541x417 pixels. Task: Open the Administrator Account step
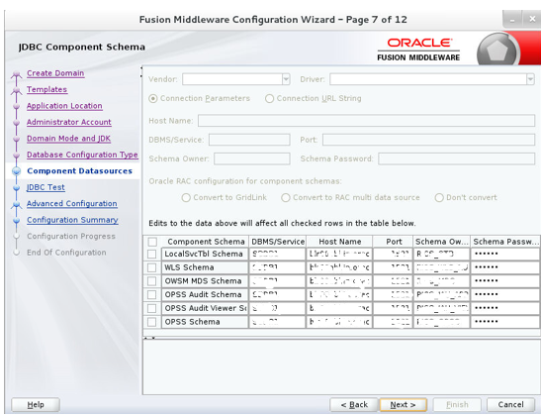coord(69,122)
